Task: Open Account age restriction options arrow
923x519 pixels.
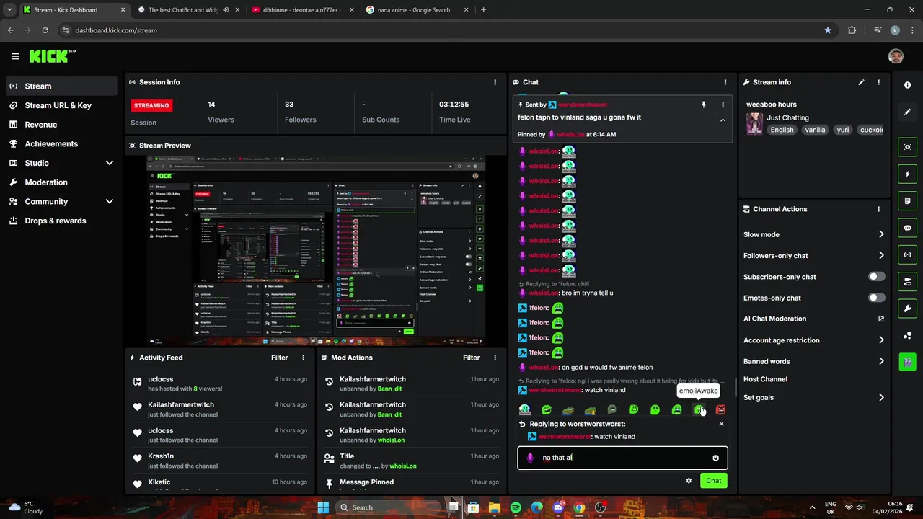Action: [881, 340]
